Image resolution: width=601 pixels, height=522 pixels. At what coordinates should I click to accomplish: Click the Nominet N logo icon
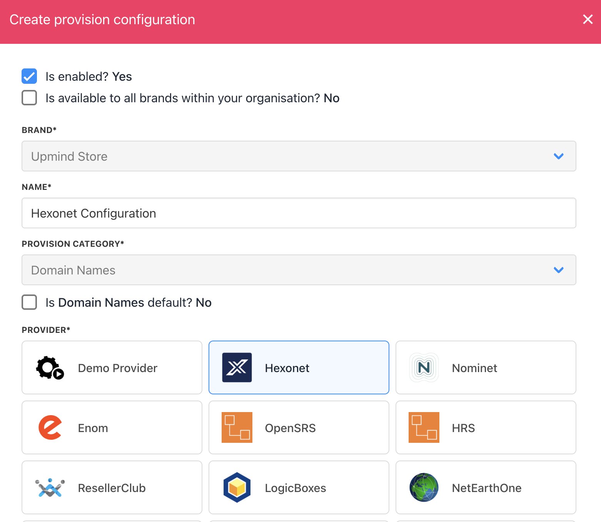pyautogui.click(x=424, y=367)
